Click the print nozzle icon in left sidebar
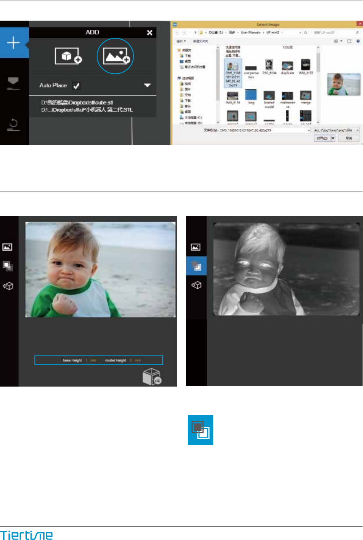363x540 pixels. tap(13, 83)
